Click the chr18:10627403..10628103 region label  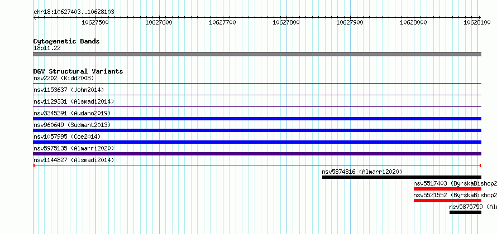point(74,12)
